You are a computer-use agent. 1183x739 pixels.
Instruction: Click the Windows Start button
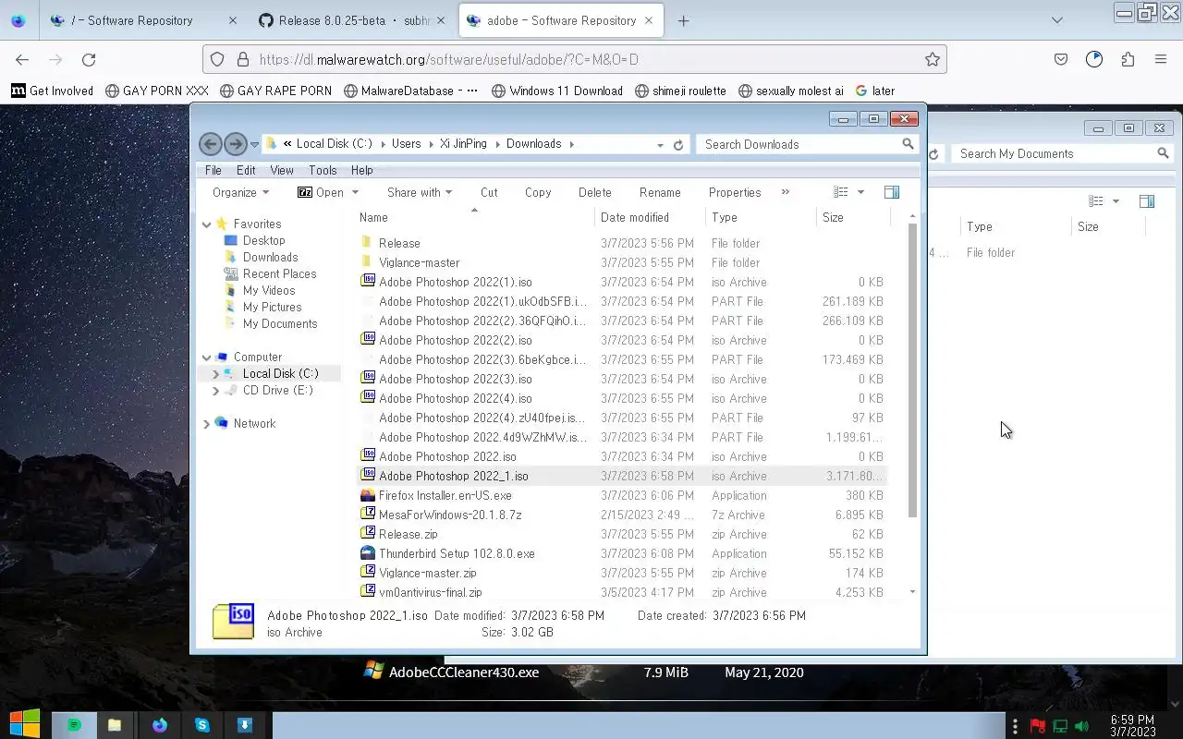25,724
